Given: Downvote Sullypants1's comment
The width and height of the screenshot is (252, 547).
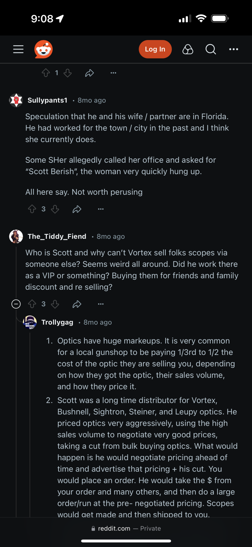Looking at the screenshot, I should (55, 209).
